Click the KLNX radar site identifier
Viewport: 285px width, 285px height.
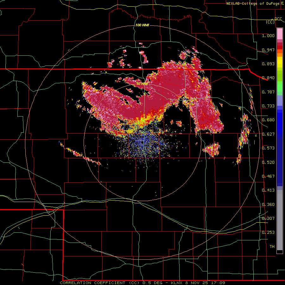click(x=176, y=283)
